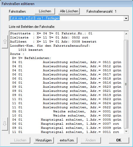133x147 pixels.
Task: Click the move-up arrow button
Action: coord(5,42)
